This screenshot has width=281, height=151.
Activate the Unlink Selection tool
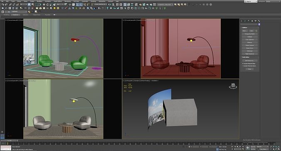point(14,5)
